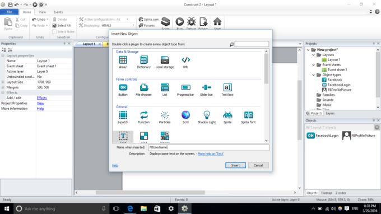
Task: Select the Tiled Background plugin icon
Action: tap(144, 136)
